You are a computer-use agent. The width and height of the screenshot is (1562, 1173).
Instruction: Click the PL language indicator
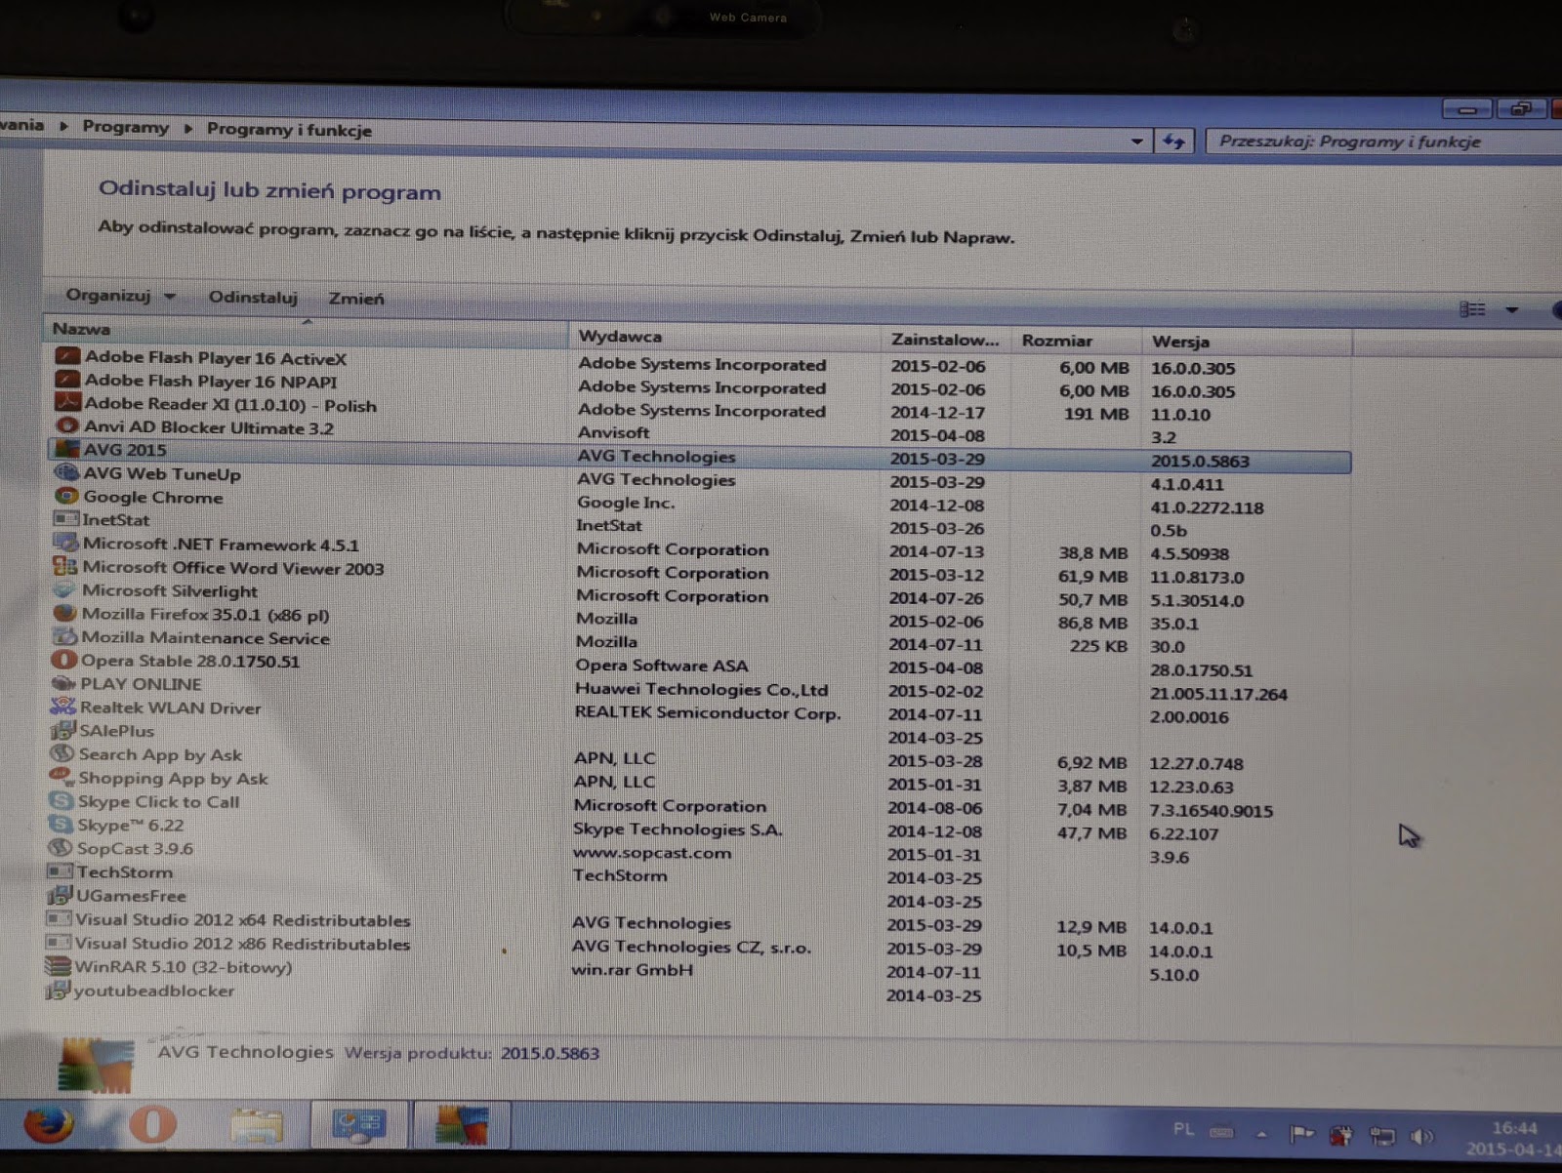1183,1129
